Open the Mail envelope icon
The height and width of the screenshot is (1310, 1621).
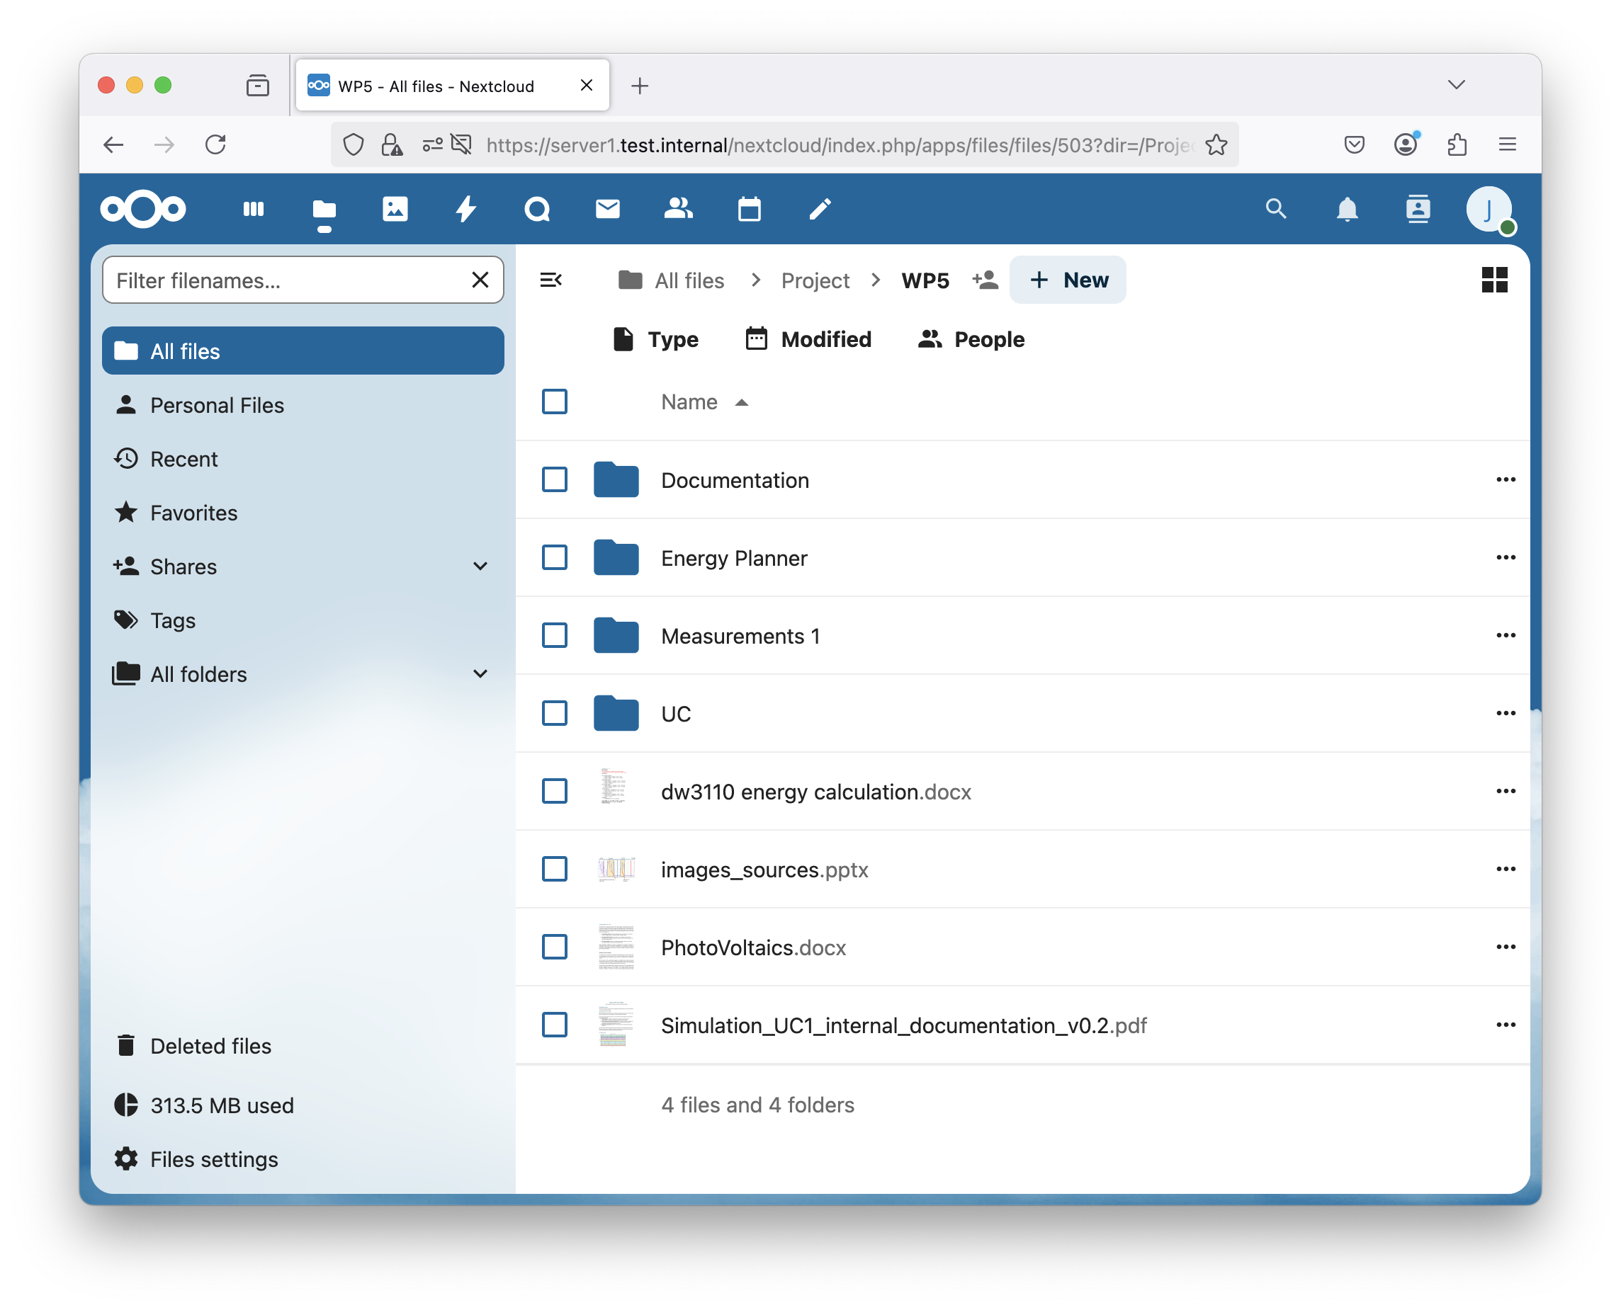(x=607, y=209)
